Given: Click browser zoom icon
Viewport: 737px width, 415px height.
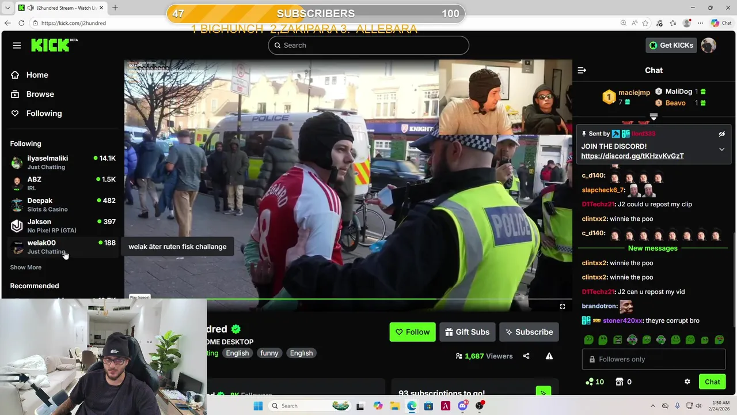Looking at the screenshot, I should (x=623, y=23).
